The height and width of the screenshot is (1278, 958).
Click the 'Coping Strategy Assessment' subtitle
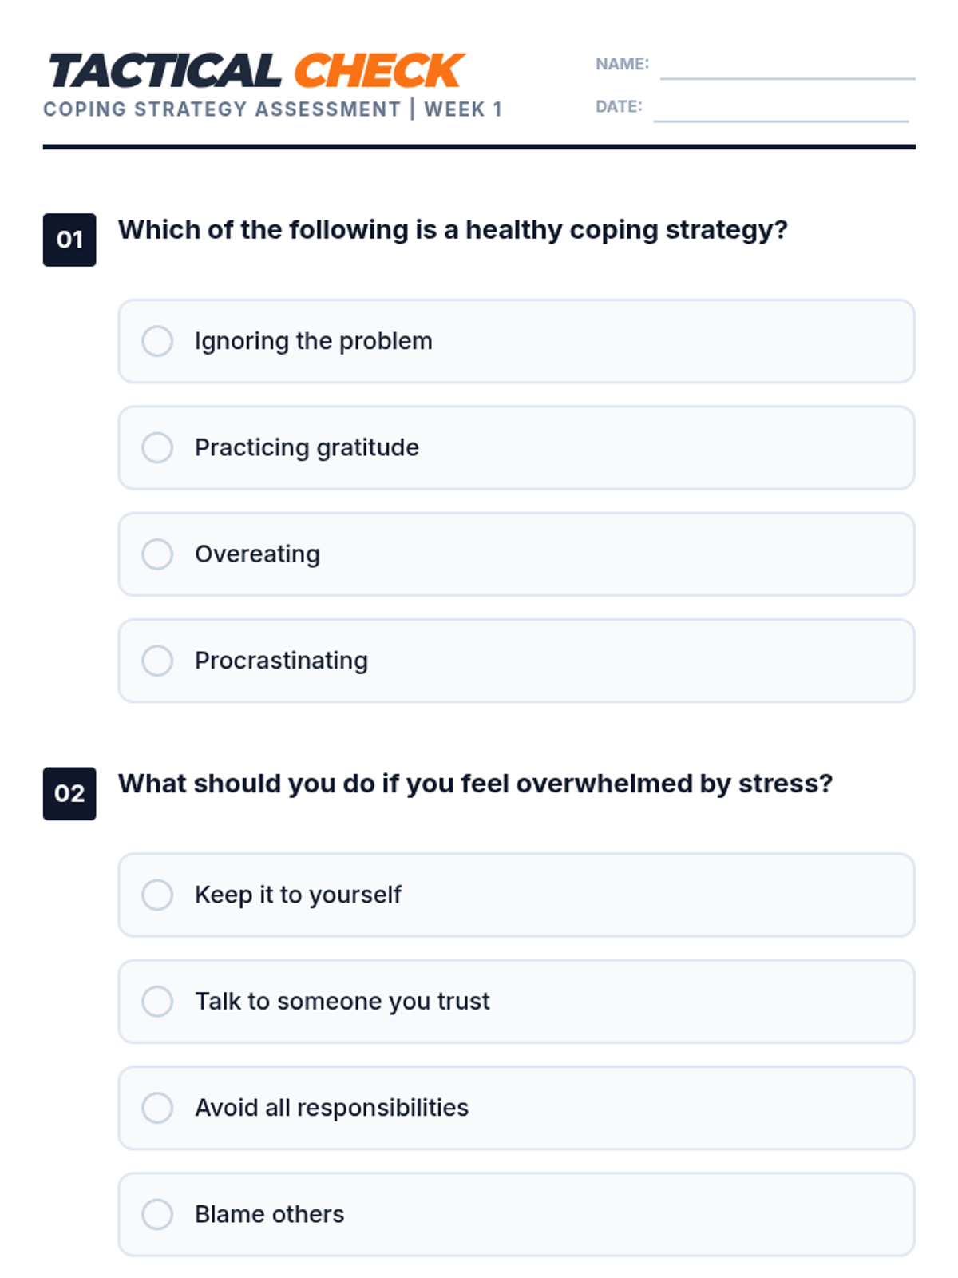222,109
